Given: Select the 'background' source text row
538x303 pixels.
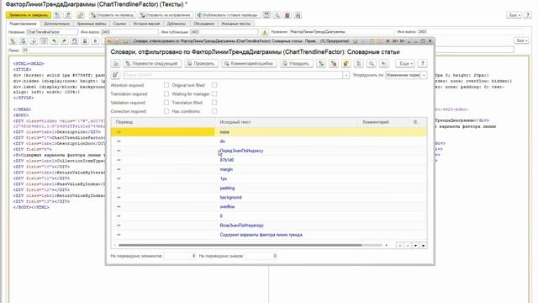Looking at the screenshot, I should pos(269,198).
